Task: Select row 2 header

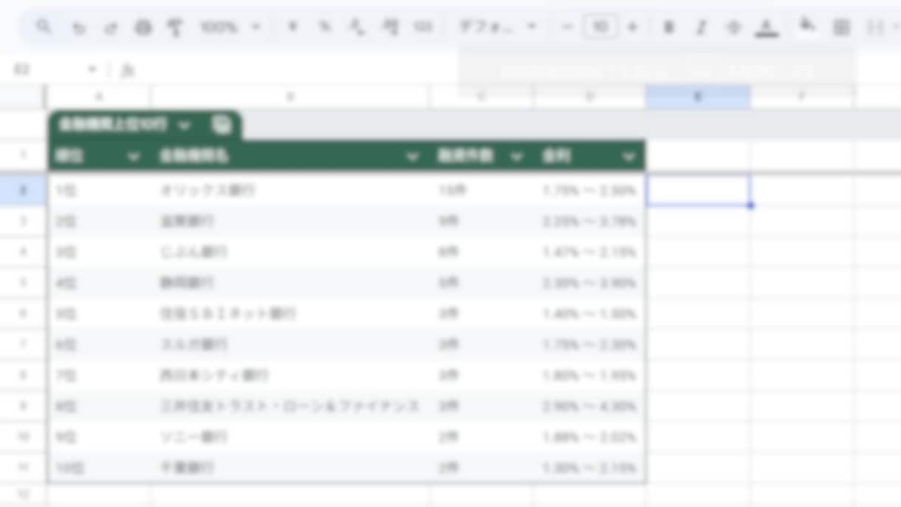Action: pos(23,190)
